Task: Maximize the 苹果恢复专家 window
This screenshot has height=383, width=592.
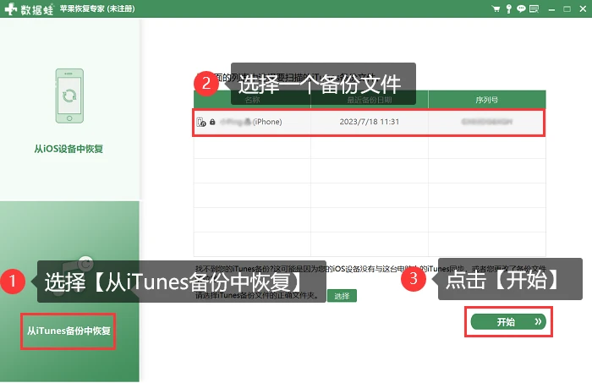Action: [567, 9]
